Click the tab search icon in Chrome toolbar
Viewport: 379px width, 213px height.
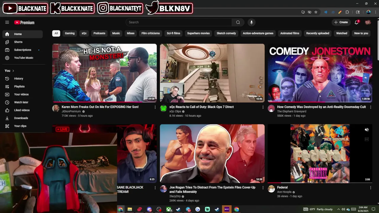tap(358, 12)
